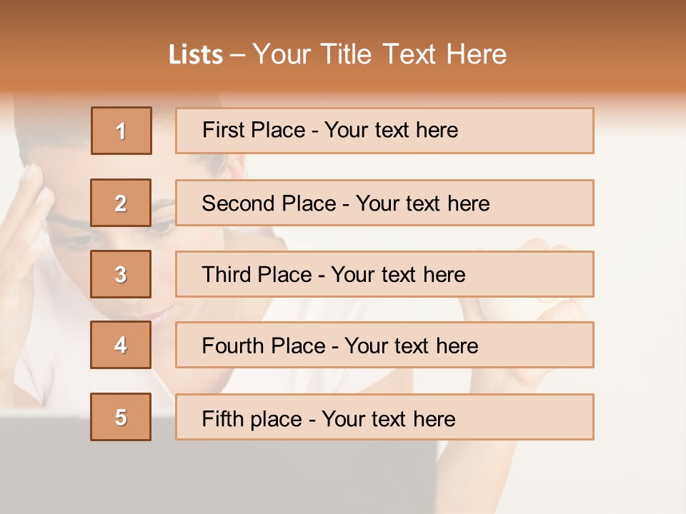Image resolution: width=686 pixels, height=514 pixels.
Task: Click the "Second Place" text box
Action: point(384,203)
